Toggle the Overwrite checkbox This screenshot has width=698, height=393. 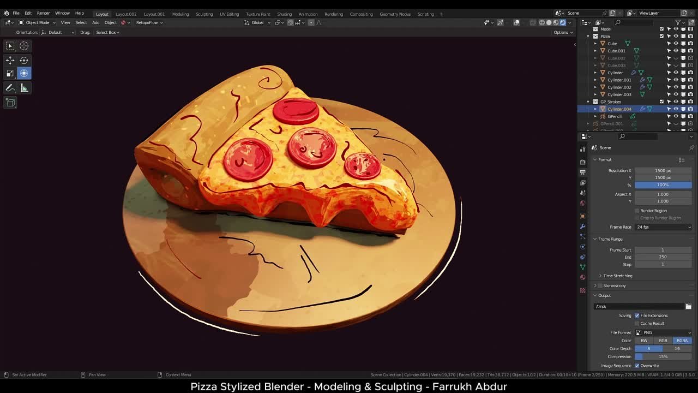click(x=636, y=366)
